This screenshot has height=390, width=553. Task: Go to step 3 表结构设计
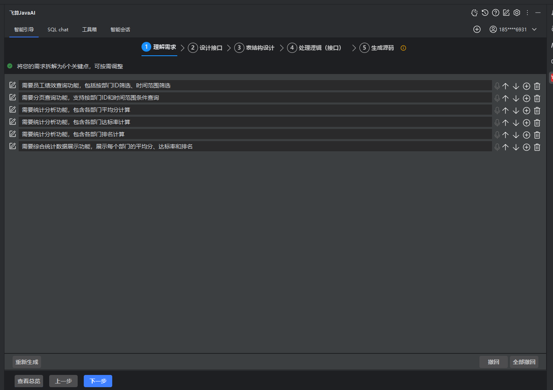click(x=255, y=48)
